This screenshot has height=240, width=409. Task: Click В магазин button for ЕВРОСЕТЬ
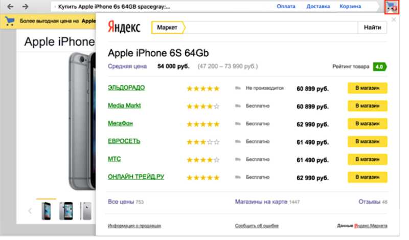367,141
